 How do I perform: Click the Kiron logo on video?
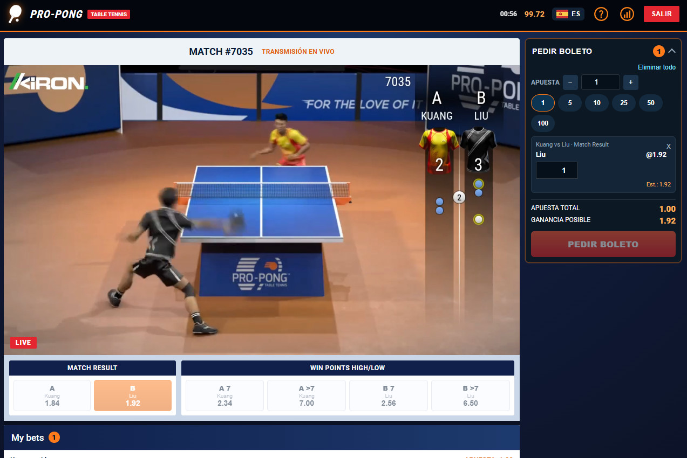tap(49, 82)
